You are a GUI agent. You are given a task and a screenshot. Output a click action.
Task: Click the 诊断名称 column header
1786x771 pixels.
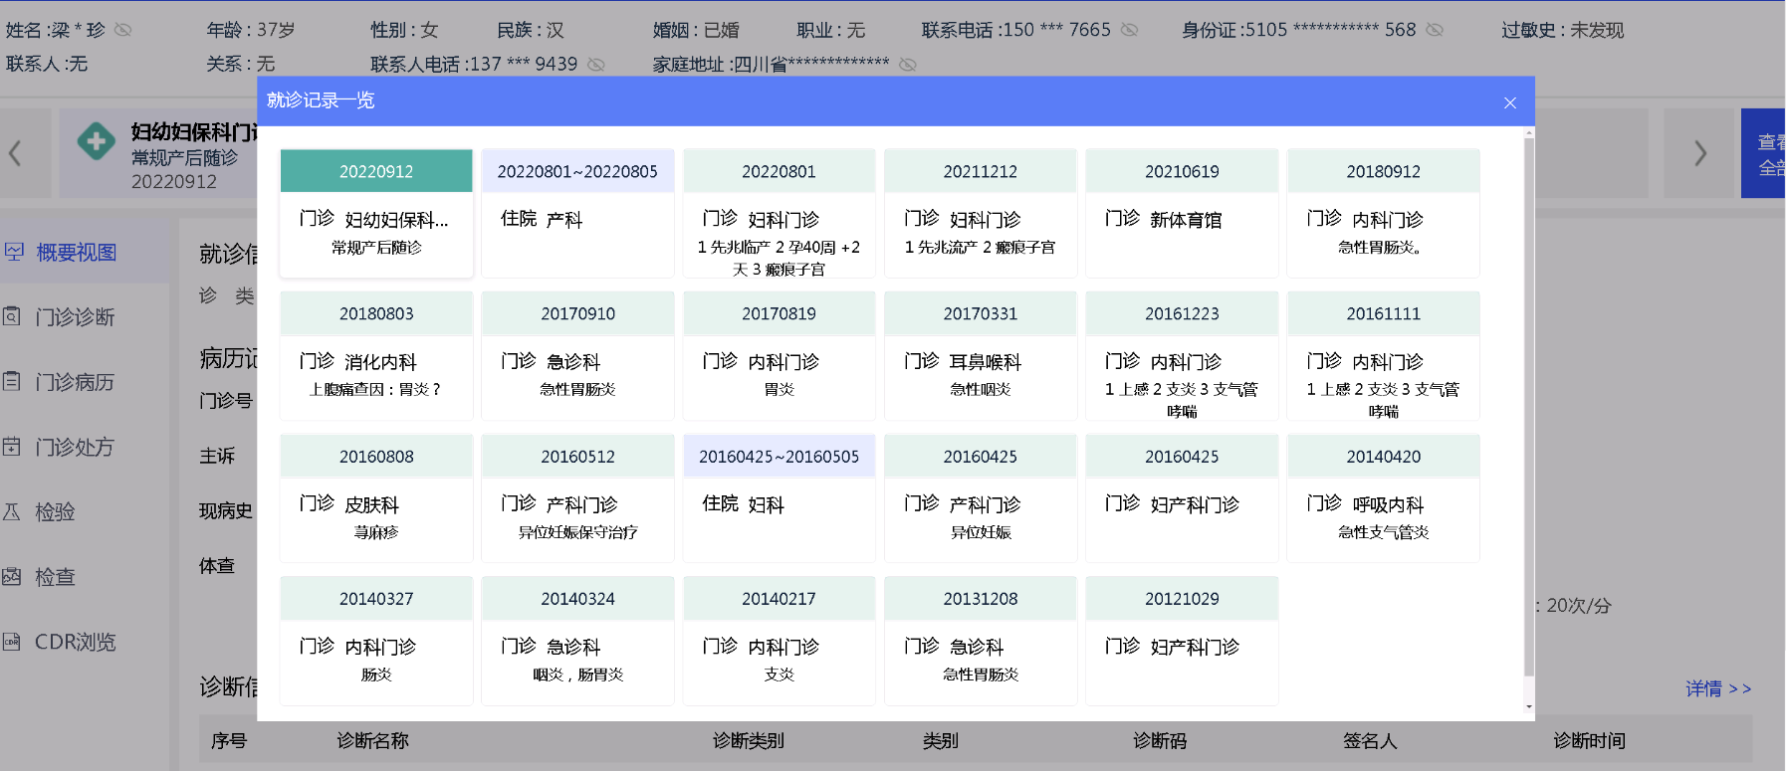point(372,740)
